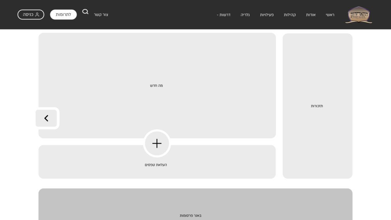Screen dimensions: 391x220
Task: Click the כניסה login button
Action: (x=31, y=15)
